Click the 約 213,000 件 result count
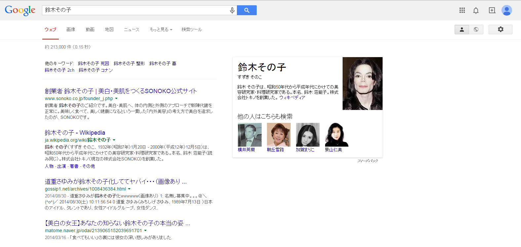Screen dimensions: 521x247 coord(68,47)
